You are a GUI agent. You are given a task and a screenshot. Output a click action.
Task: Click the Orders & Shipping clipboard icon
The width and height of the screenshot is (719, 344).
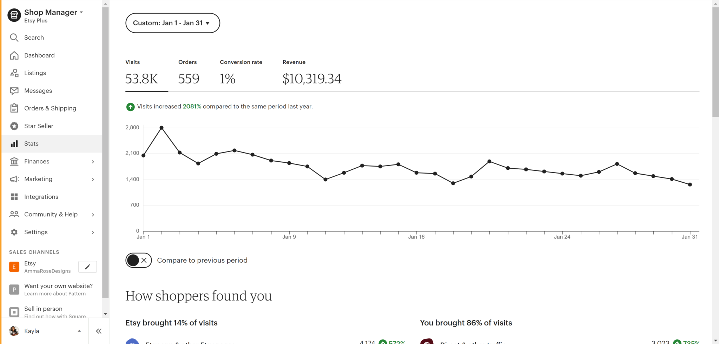14,108
